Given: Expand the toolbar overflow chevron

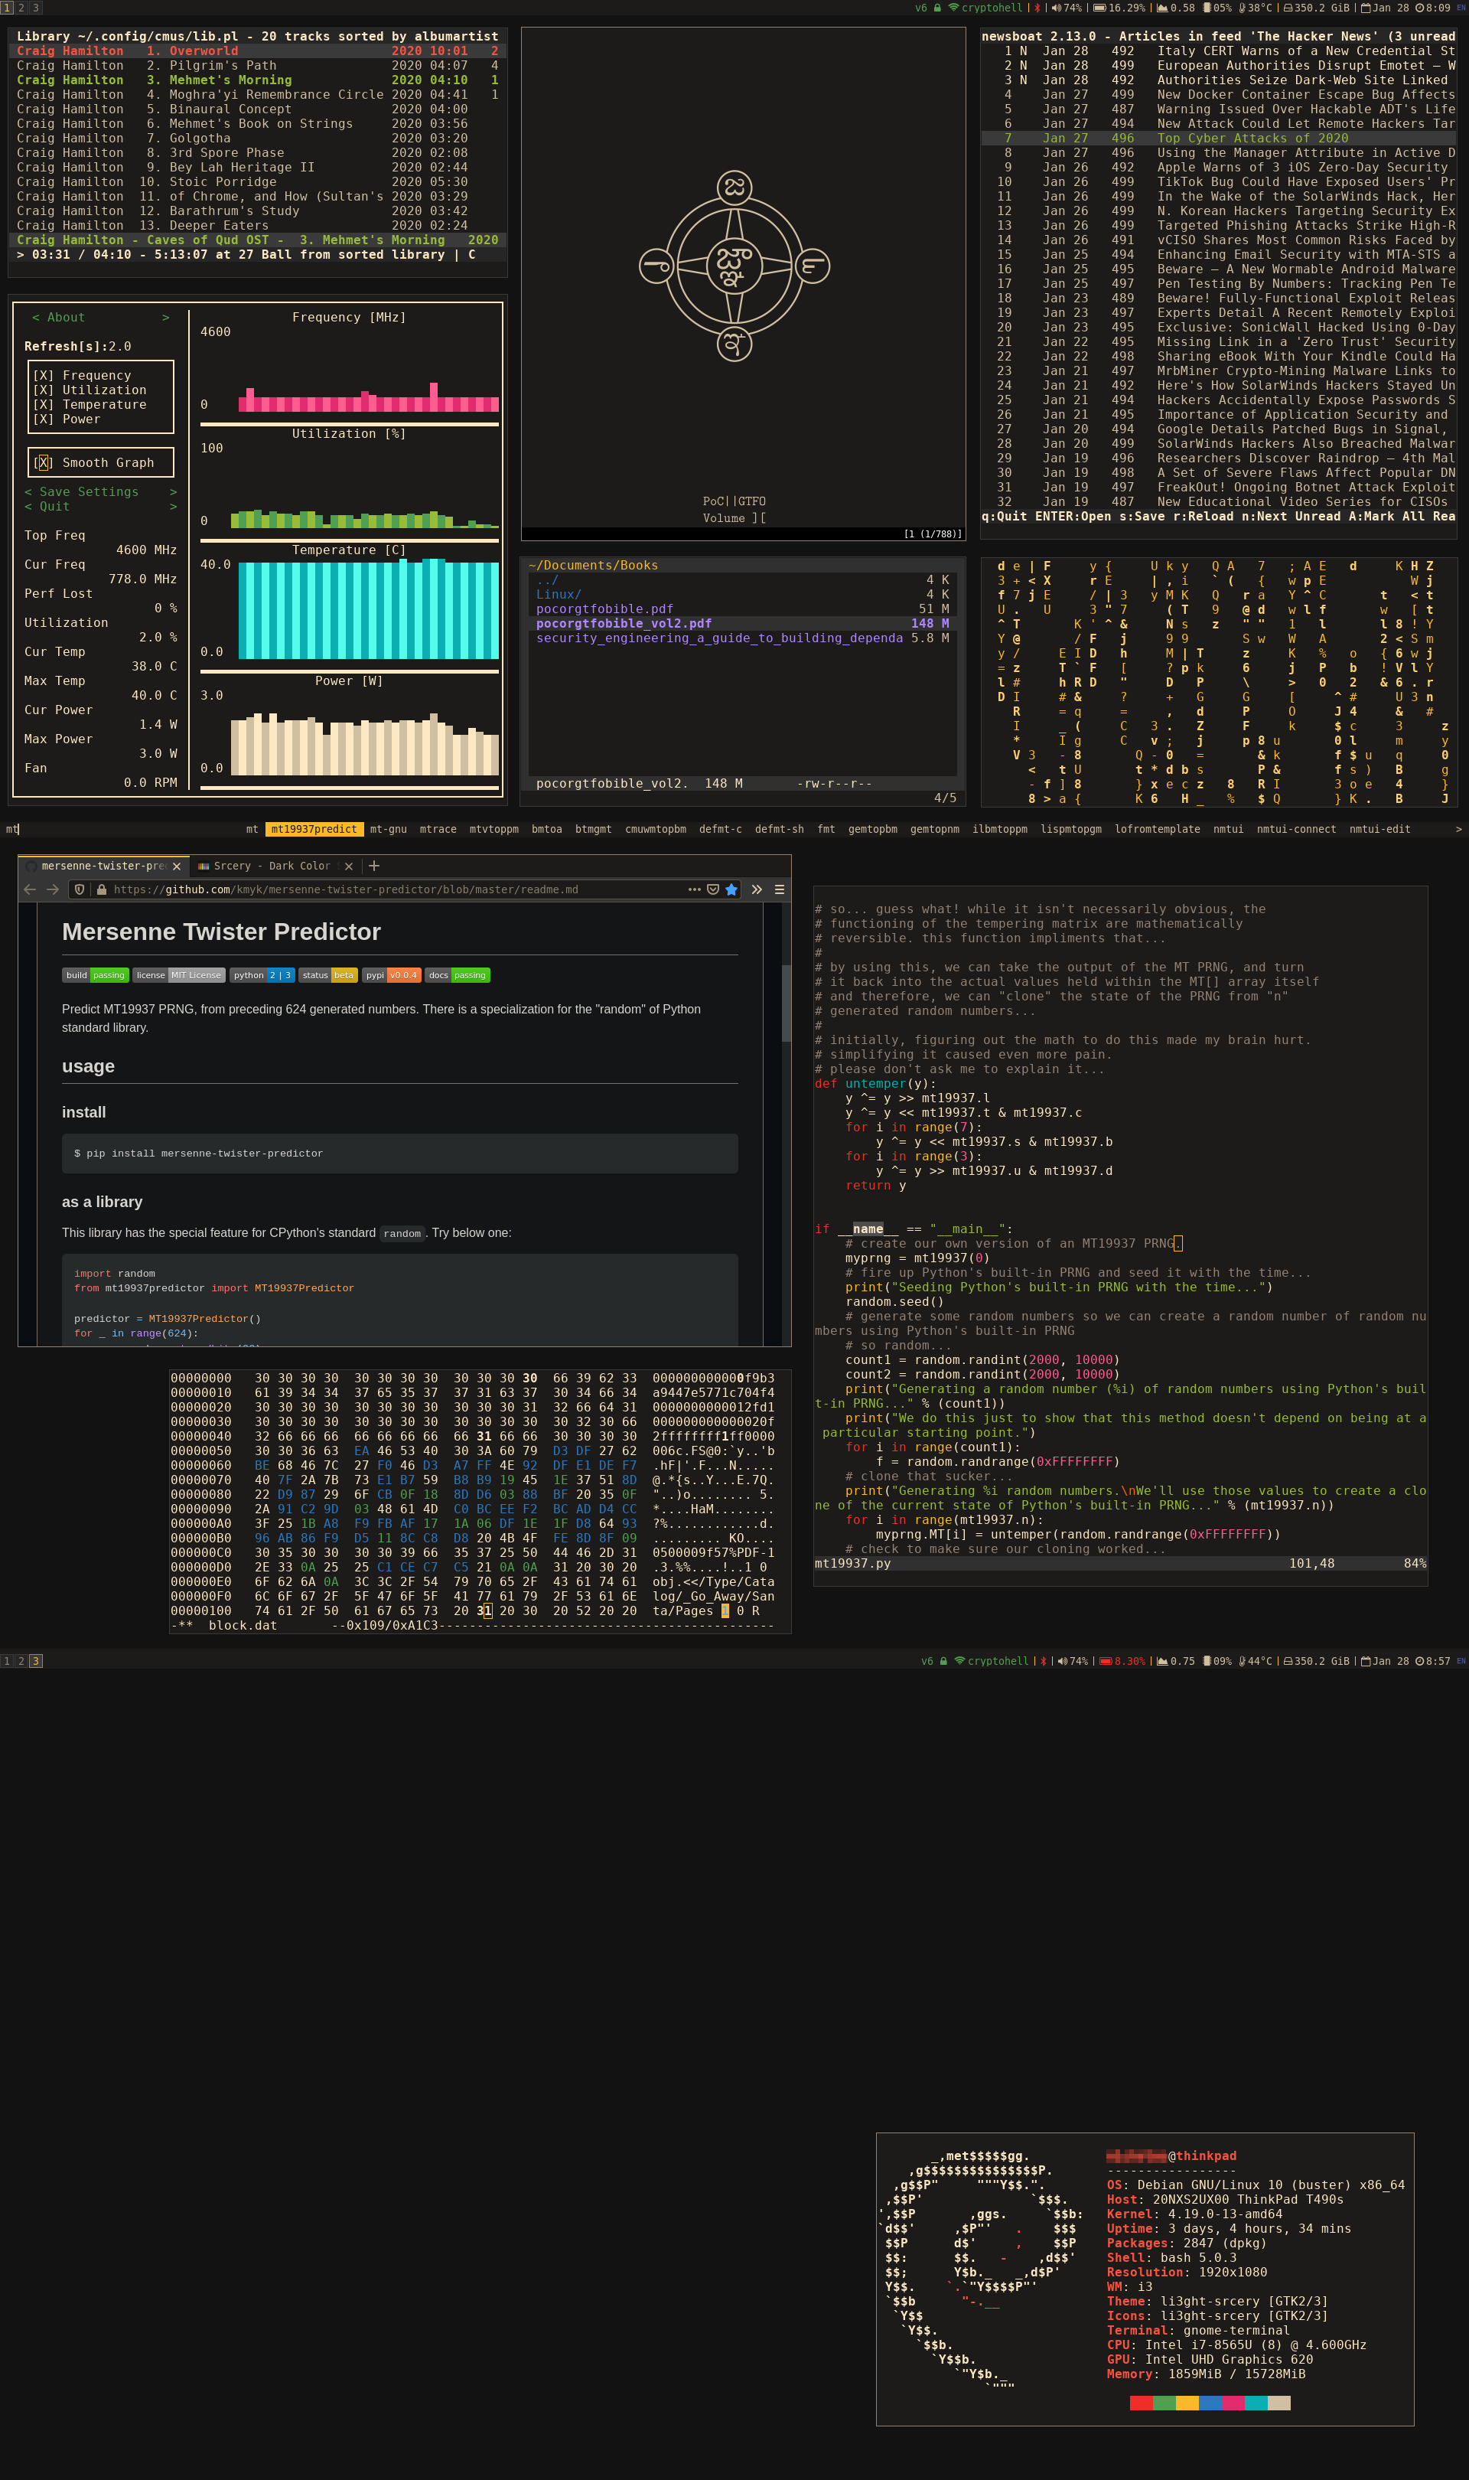Looking at the screenshot, I should 757,889.
